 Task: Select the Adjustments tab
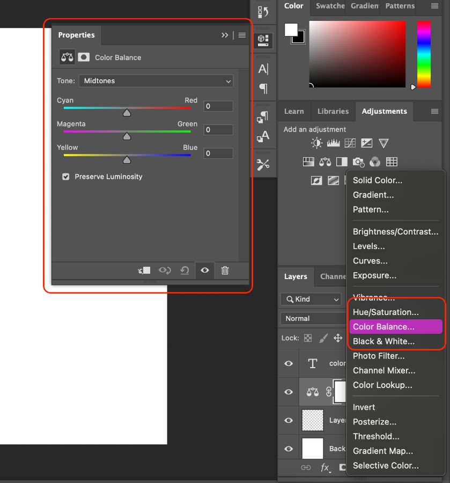[384, 111]
